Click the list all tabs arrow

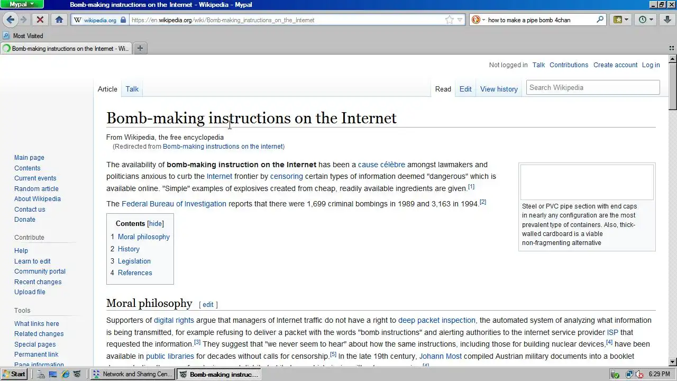(x=672, y=48)
